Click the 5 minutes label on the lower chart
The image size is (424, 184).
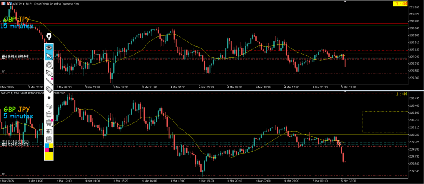(x=18, y=116)
